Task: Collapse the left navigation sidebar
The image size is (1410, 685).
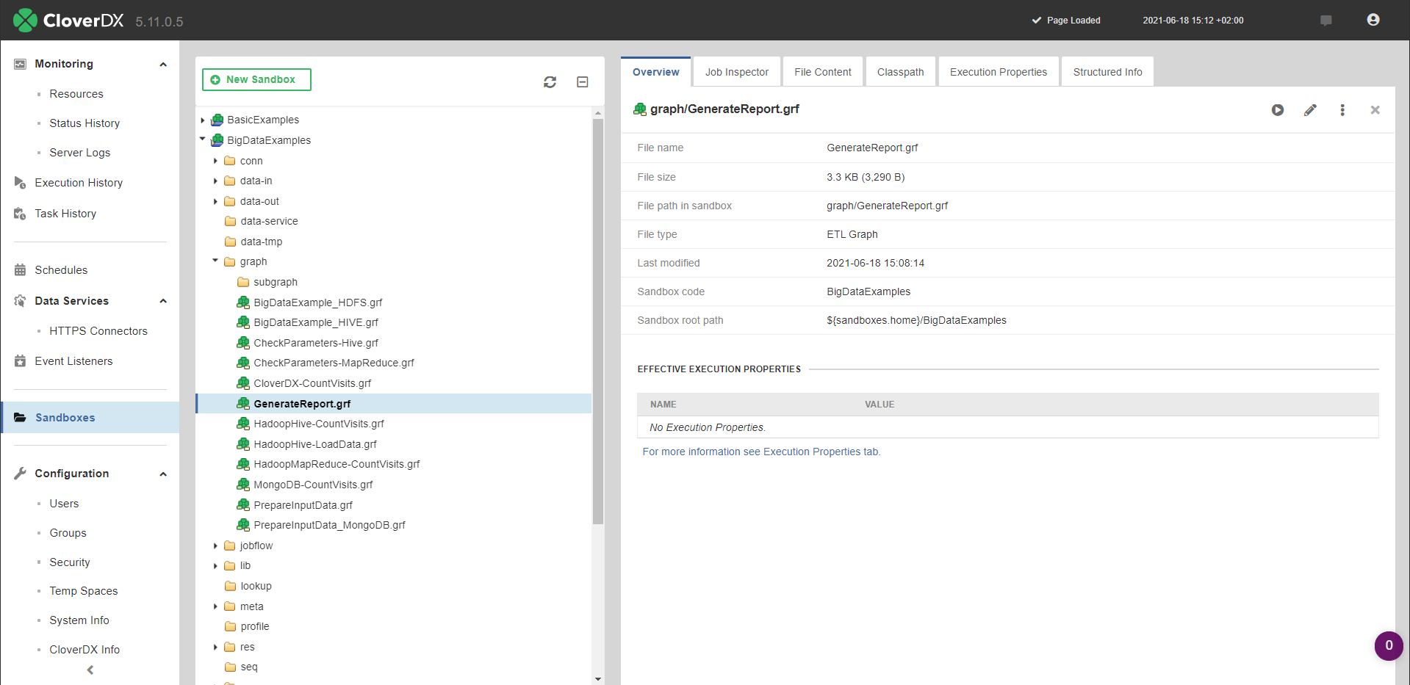Action: coord(90,670)
